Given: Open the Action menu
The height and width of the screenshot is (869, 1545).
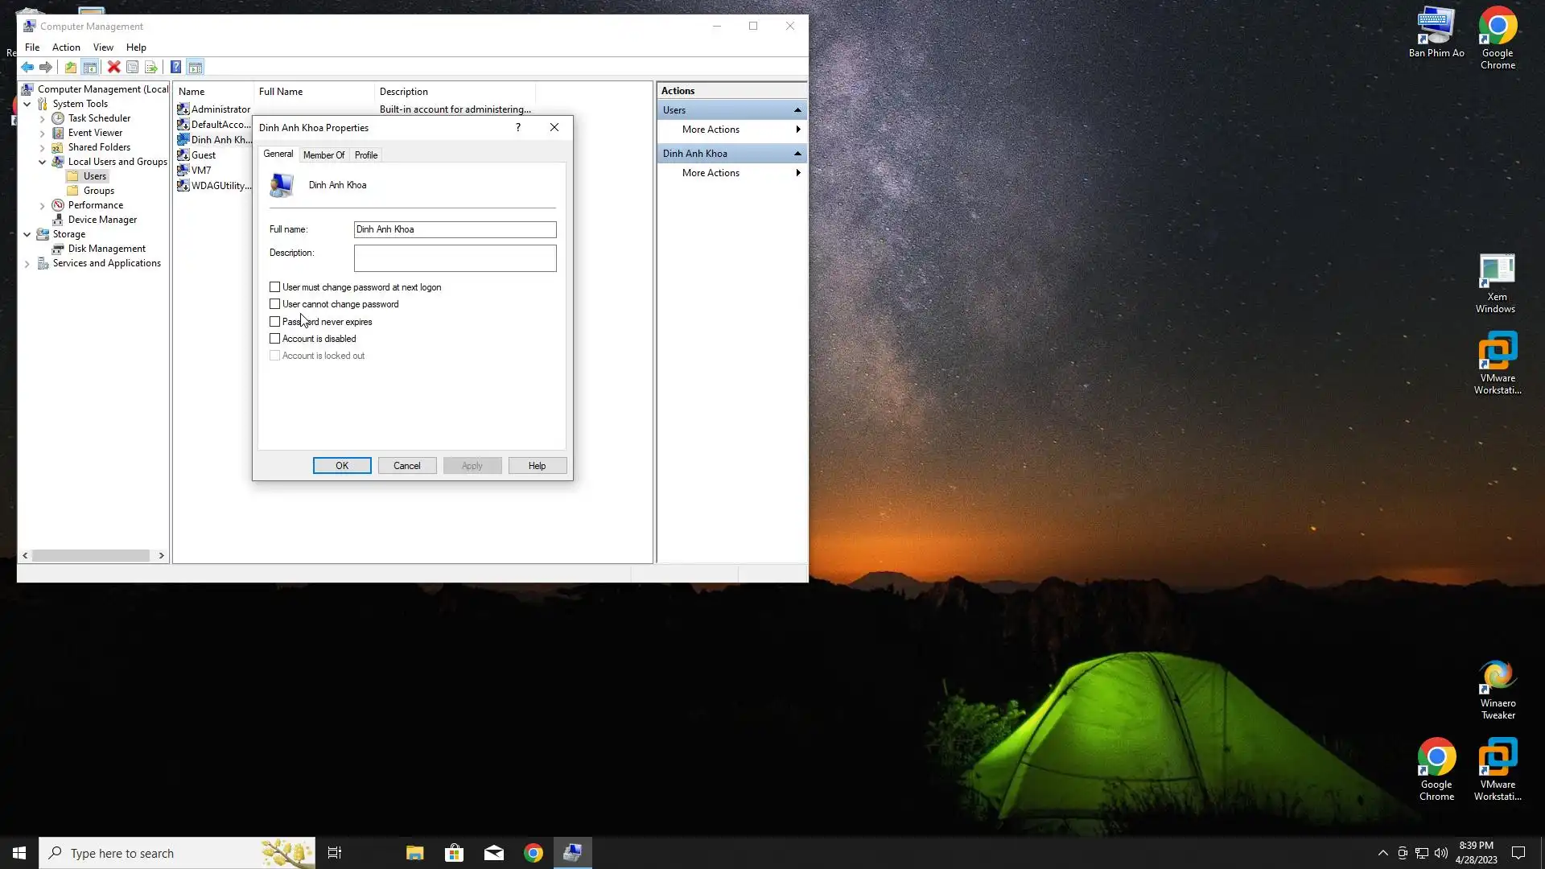Looking at the screenshot, I should coord(66,47).
